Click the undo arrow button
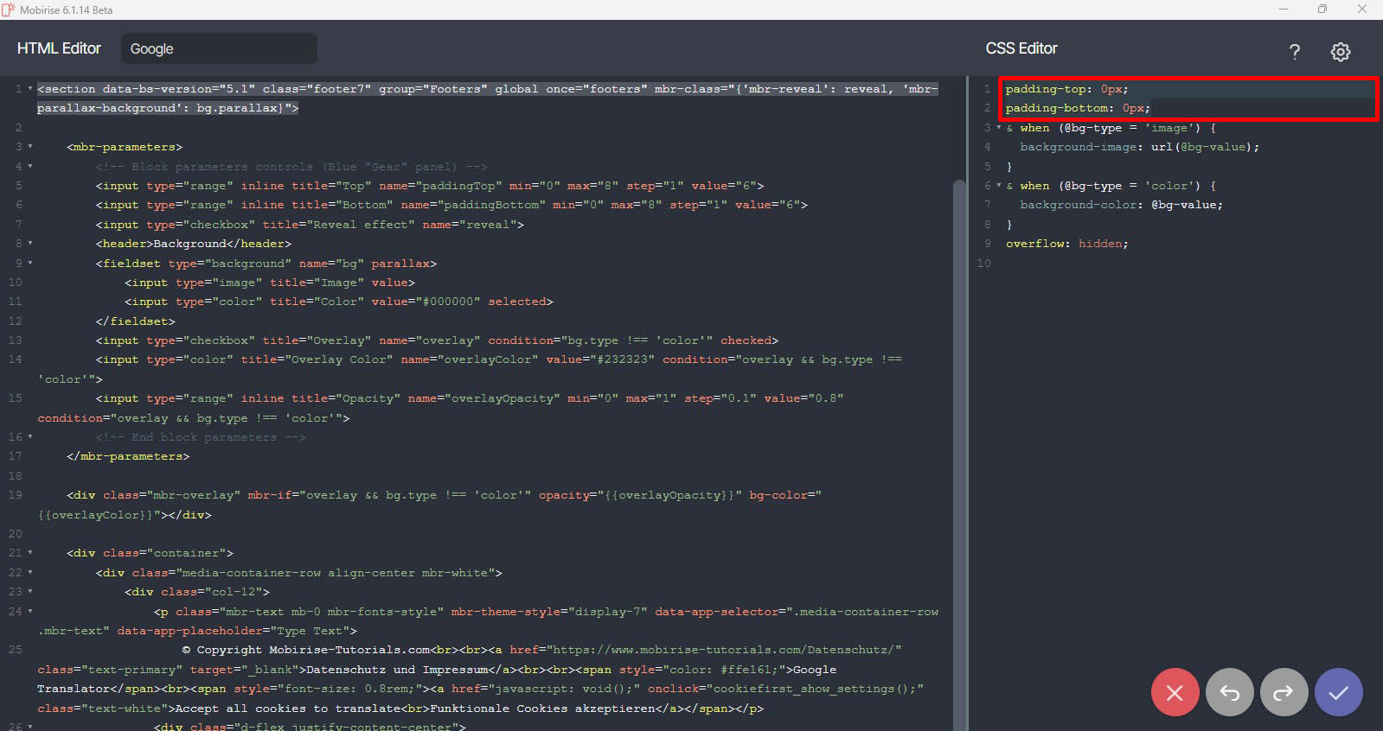The image size is (1383, 731). [1229, 692]
